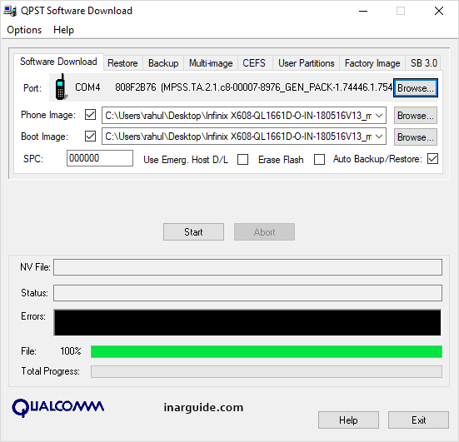Switch to the SB 3.0 tab
The width and height of the screenshot is (459, 442).
point(423,63)
